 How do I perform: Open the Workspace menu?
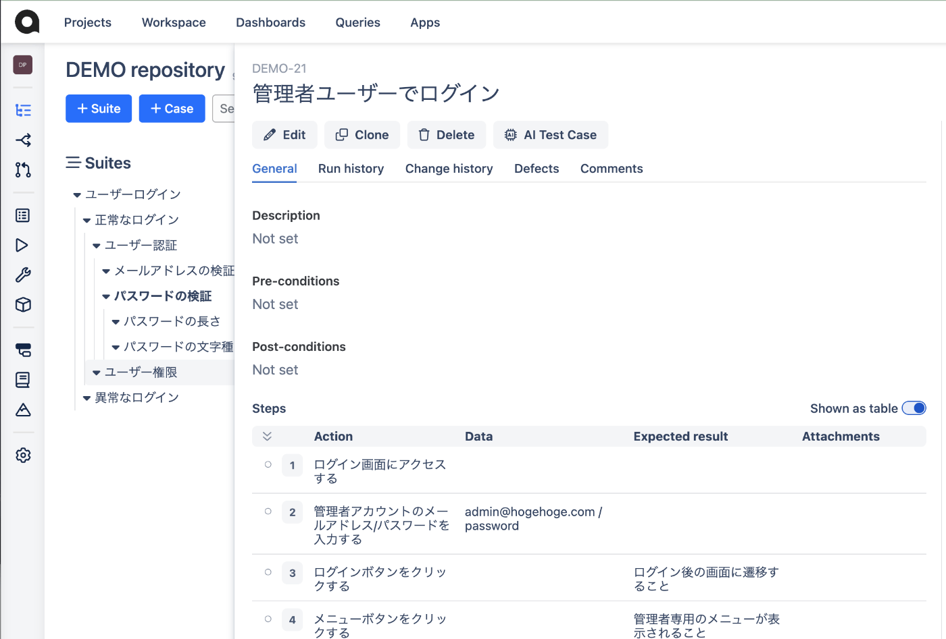click(x=174, y=22)
